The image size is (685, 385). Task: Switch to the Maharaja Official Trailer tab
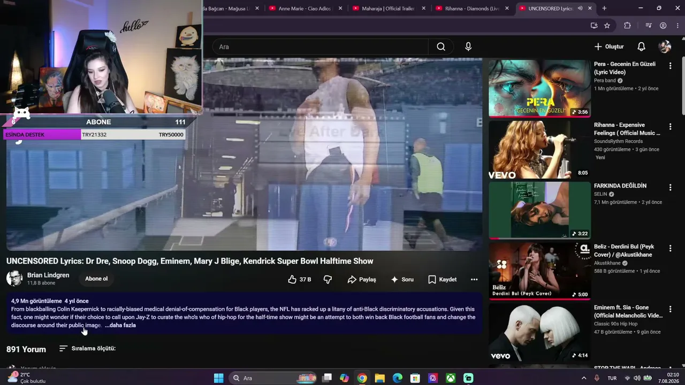tap(388, 8)
